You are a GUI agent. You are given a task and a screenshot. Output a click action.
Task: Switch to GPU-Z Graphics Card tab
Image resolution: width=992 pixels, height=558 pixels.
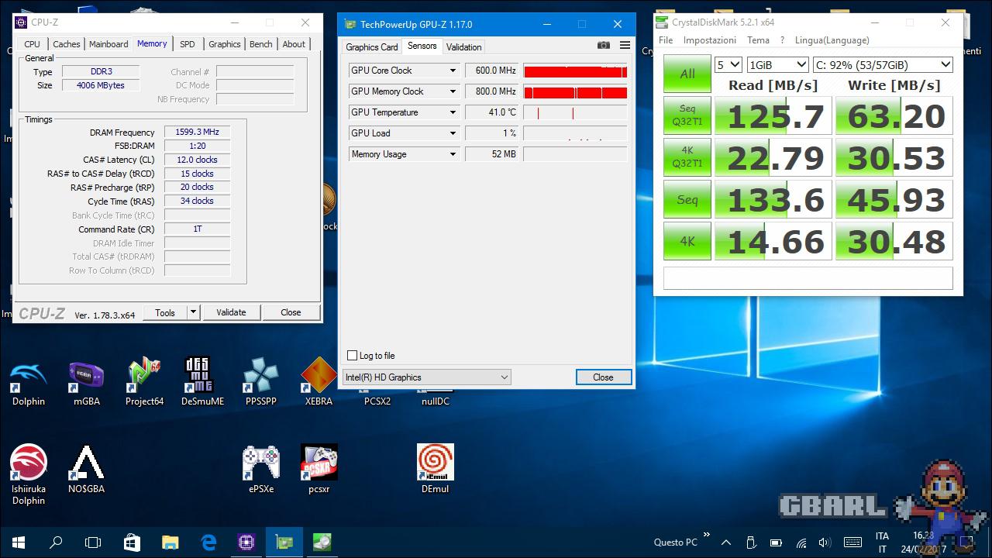(372, 47)
